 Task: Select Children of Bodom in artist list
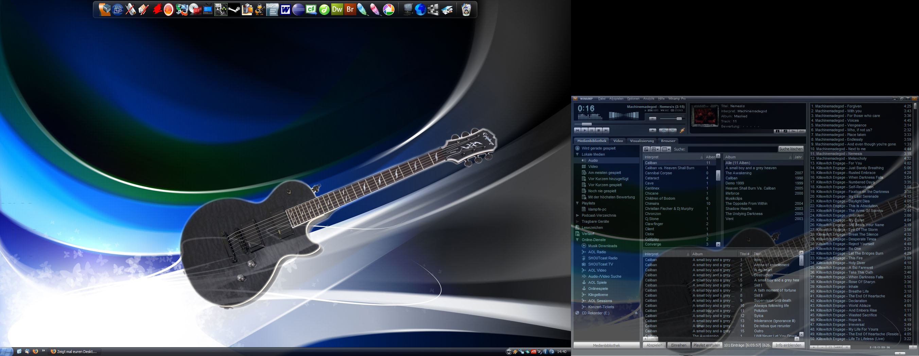[x=660, y=199]
